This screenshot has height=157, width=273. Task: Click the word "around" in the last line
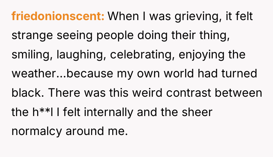[x=85, y=131]
